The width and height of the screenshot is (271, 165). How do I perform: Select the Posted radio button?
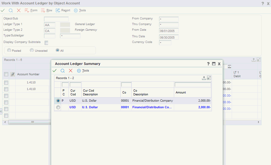[x=9, y=50]
